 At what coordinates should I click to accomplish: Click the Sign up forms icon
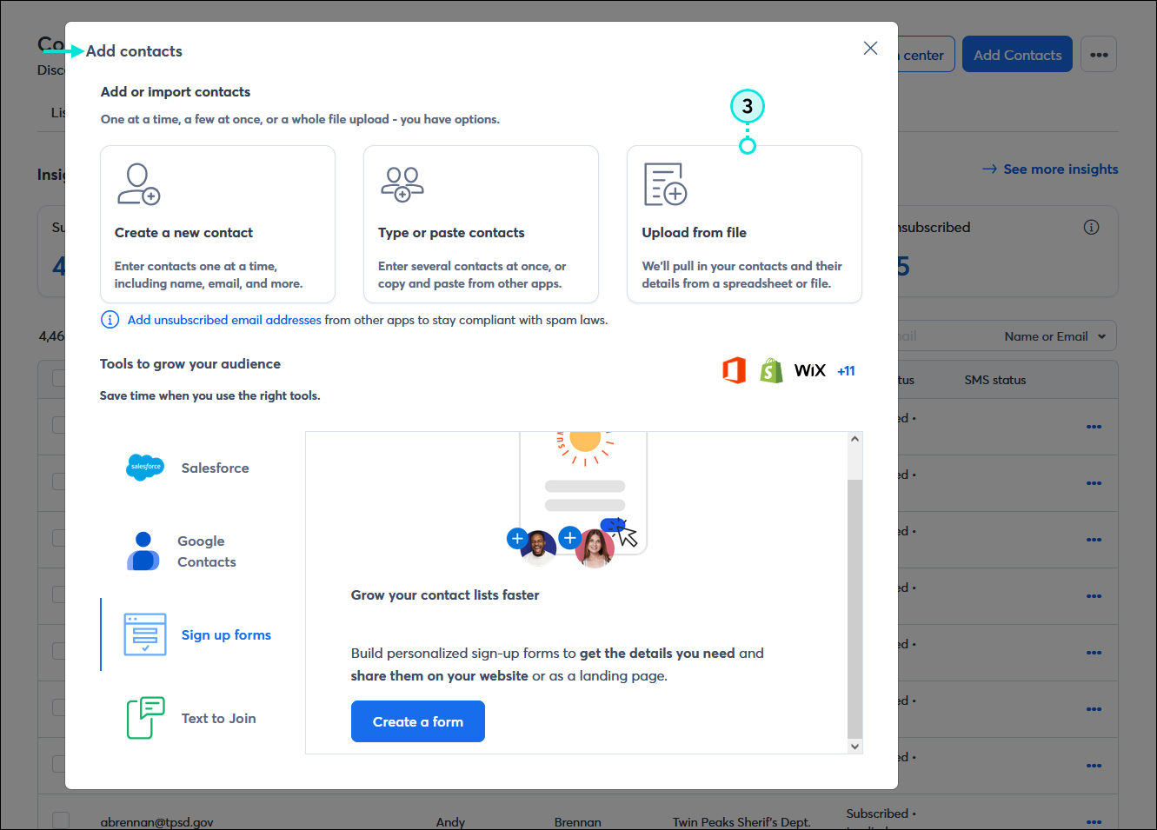point(145,634)
